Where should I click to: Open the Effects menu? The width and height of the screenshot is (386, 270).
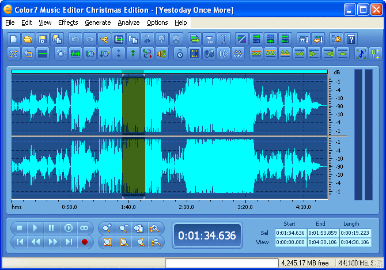pyautogui.click(x=68, y=22)
